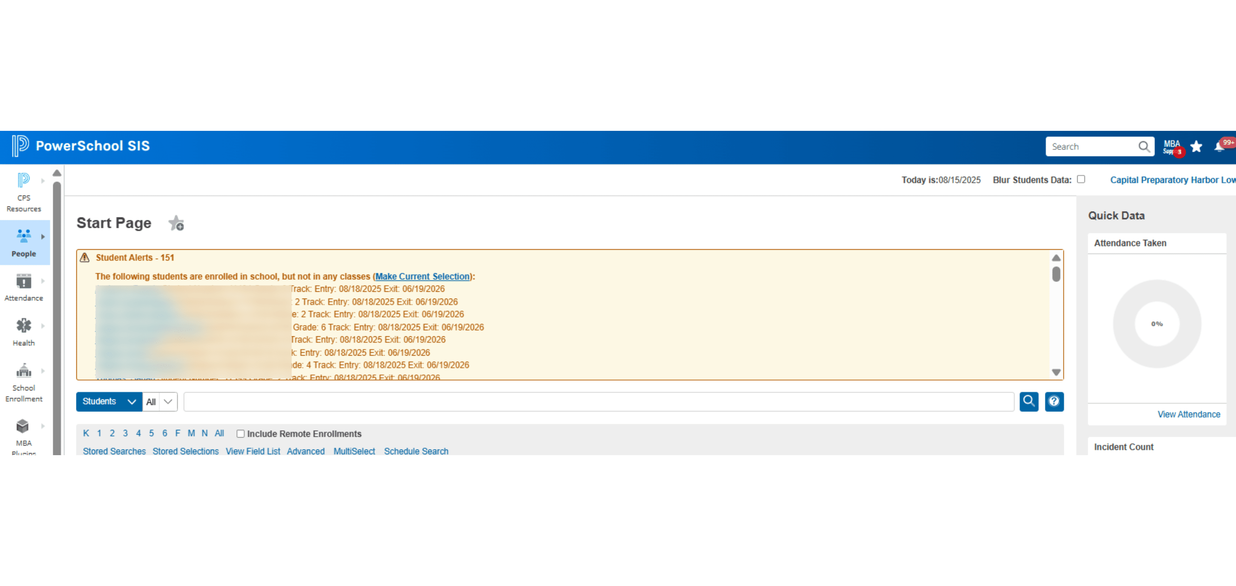Click the Student Alerts scrollbar thumb
The height and width of the screenshot is (586, 1236).
point(1056,274)
